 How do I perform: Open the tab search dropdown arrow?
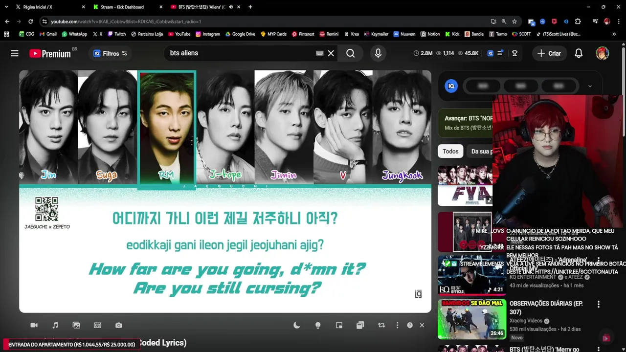point(6,7)
